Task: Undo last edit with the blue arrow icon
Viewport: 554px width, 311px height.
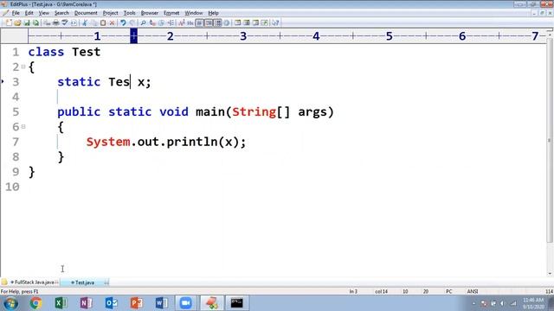Action: [x=123, y=23]
